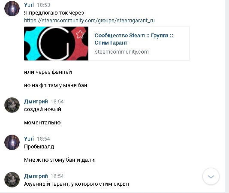Image resolution: width=229 pixels, height=193 pixels.
Task: Select the message 'но на фп там у меня бан'
Action: (x=56, y=85)
